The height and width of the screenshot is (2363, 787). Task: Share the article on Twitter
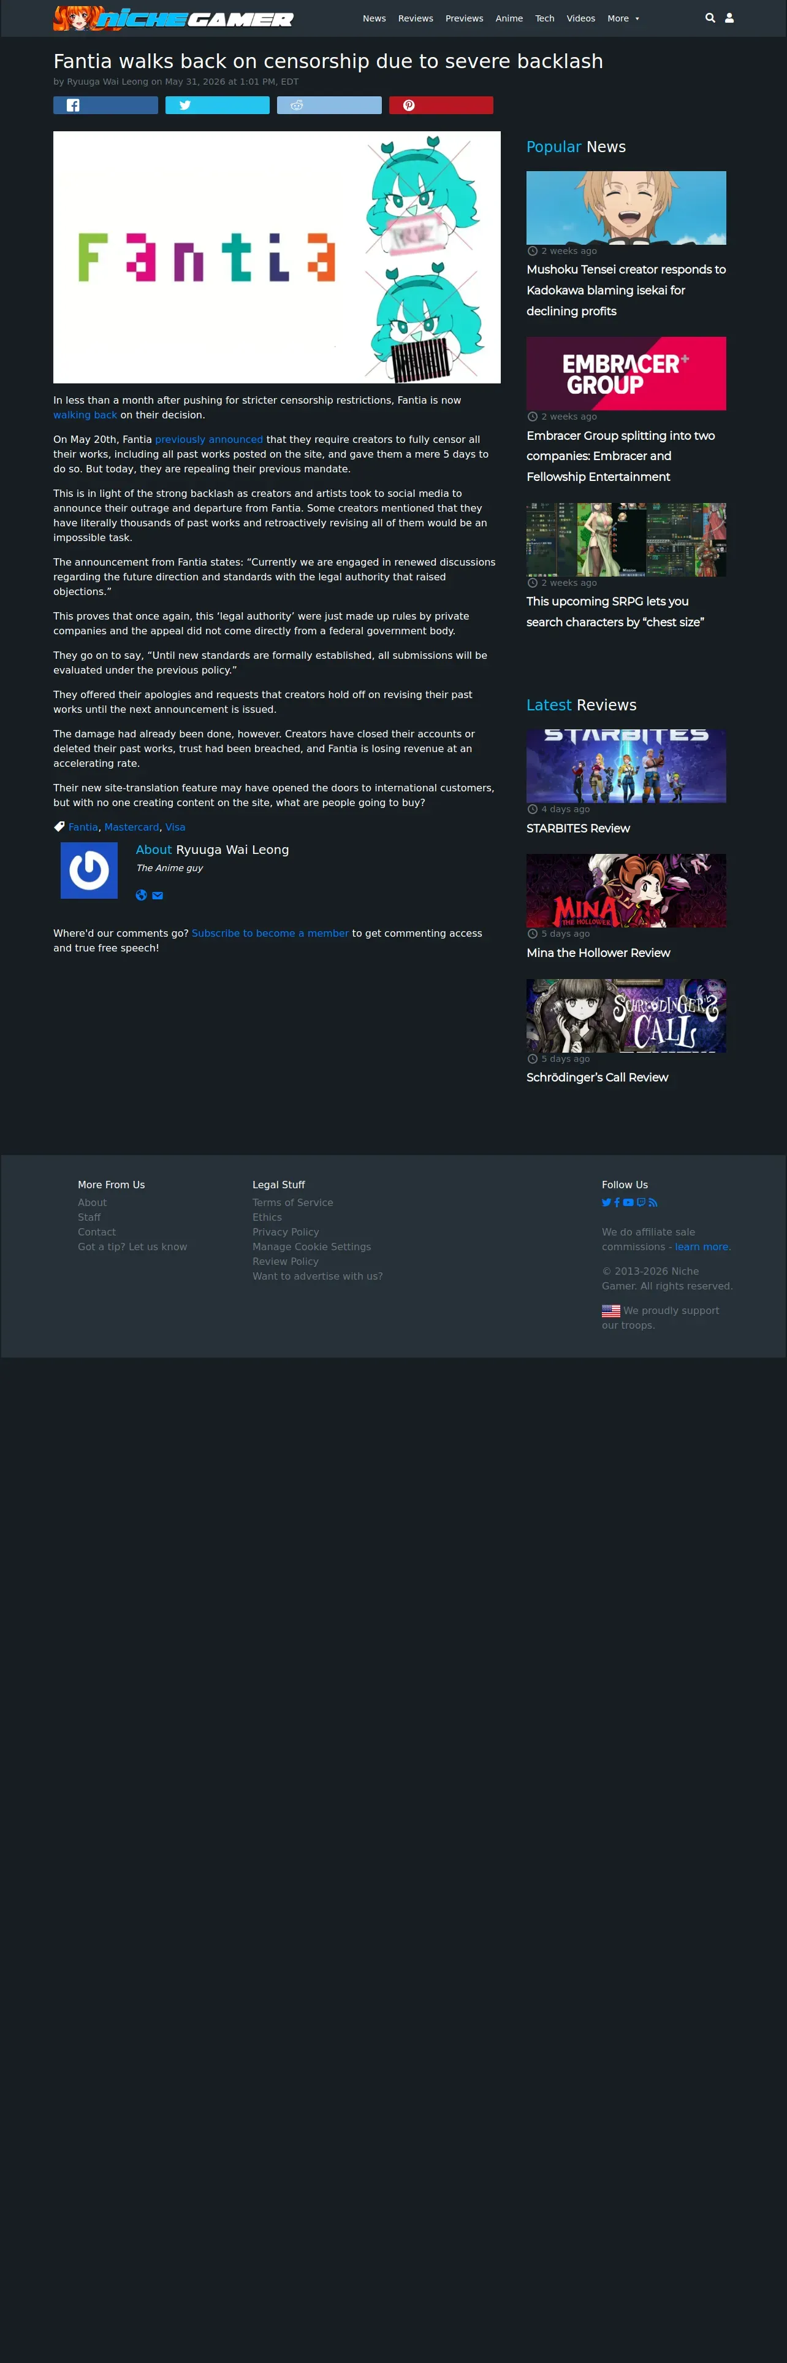click(x=217, y=106)
